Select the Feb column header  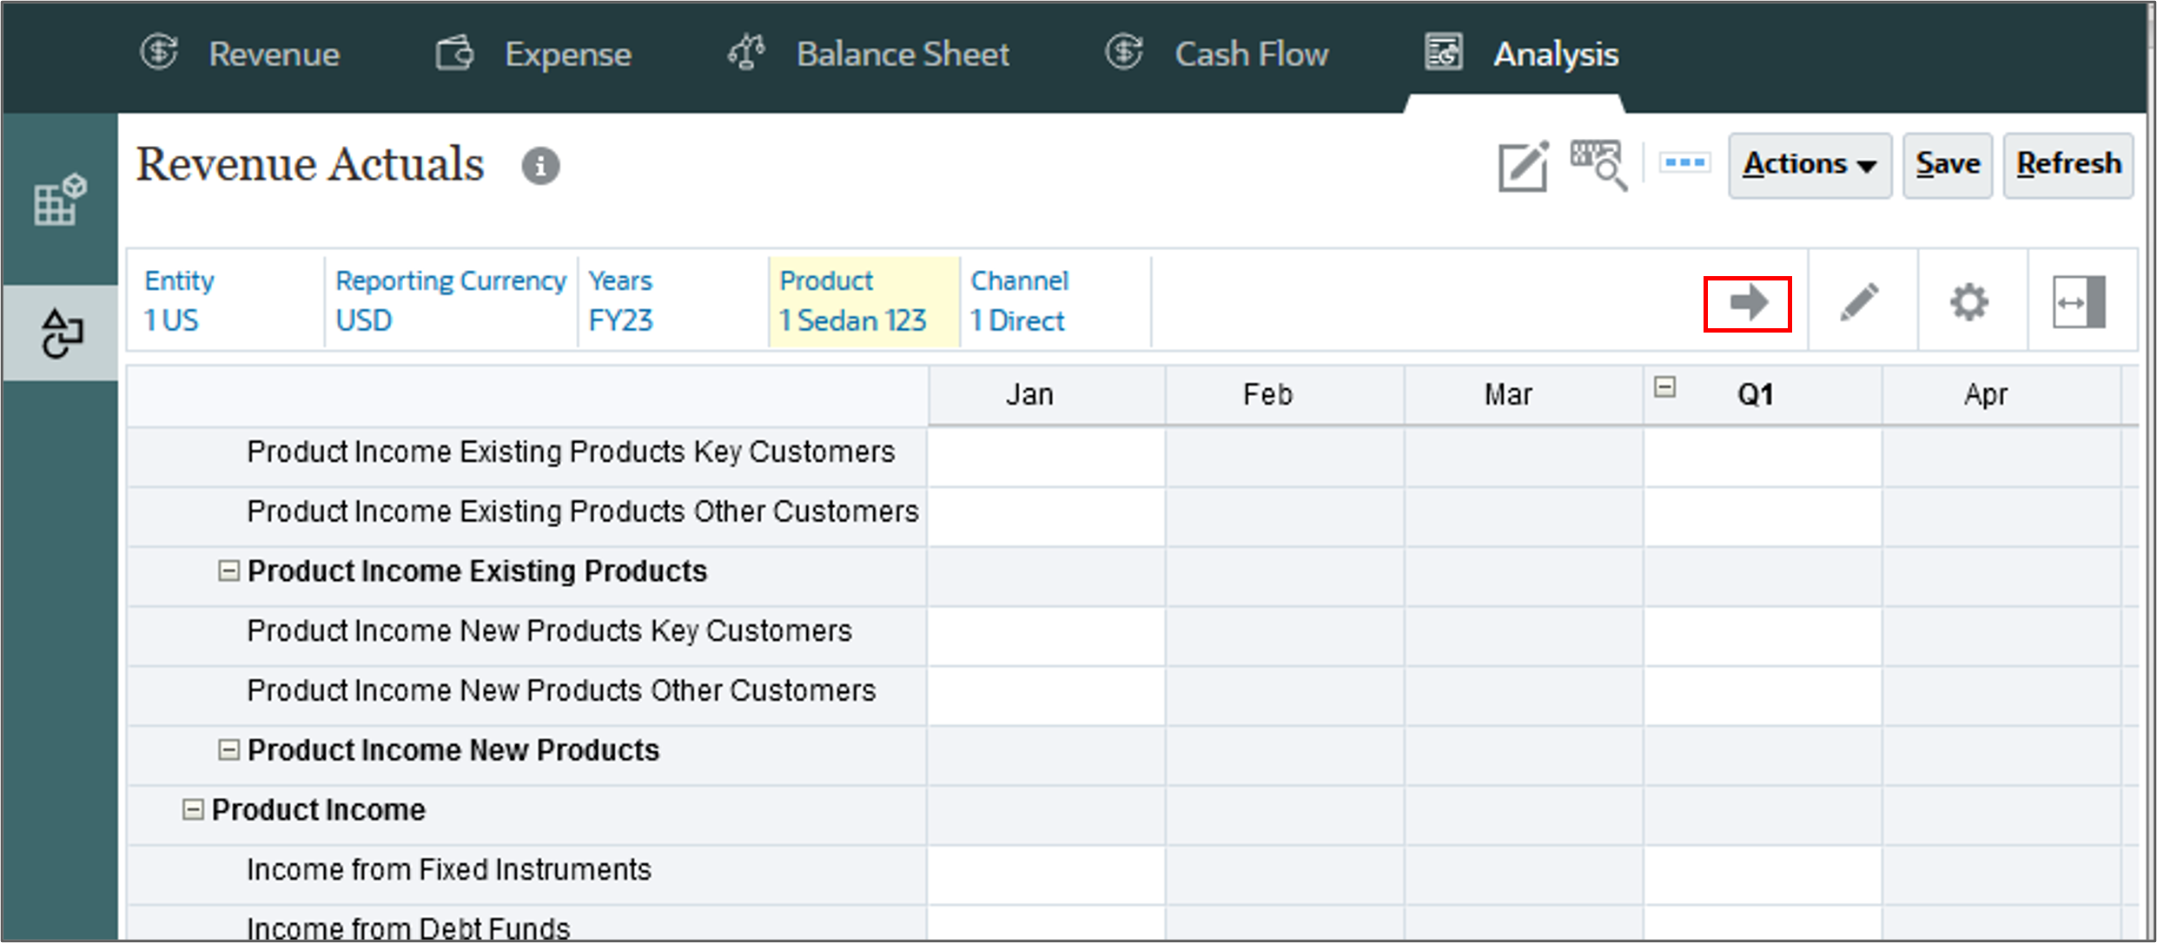coord(1285,395)
